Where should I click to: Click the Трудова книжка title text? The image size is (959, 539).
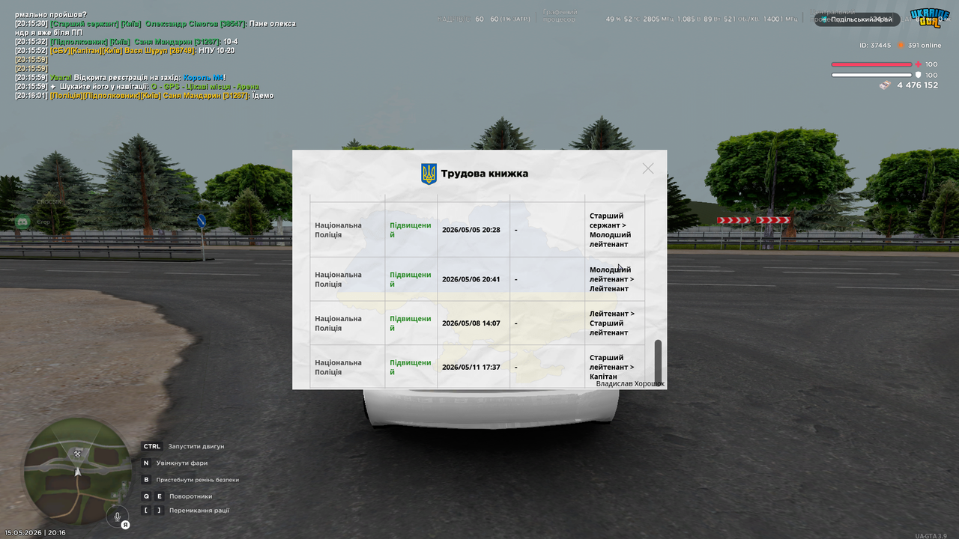click(x=484, y=174)
